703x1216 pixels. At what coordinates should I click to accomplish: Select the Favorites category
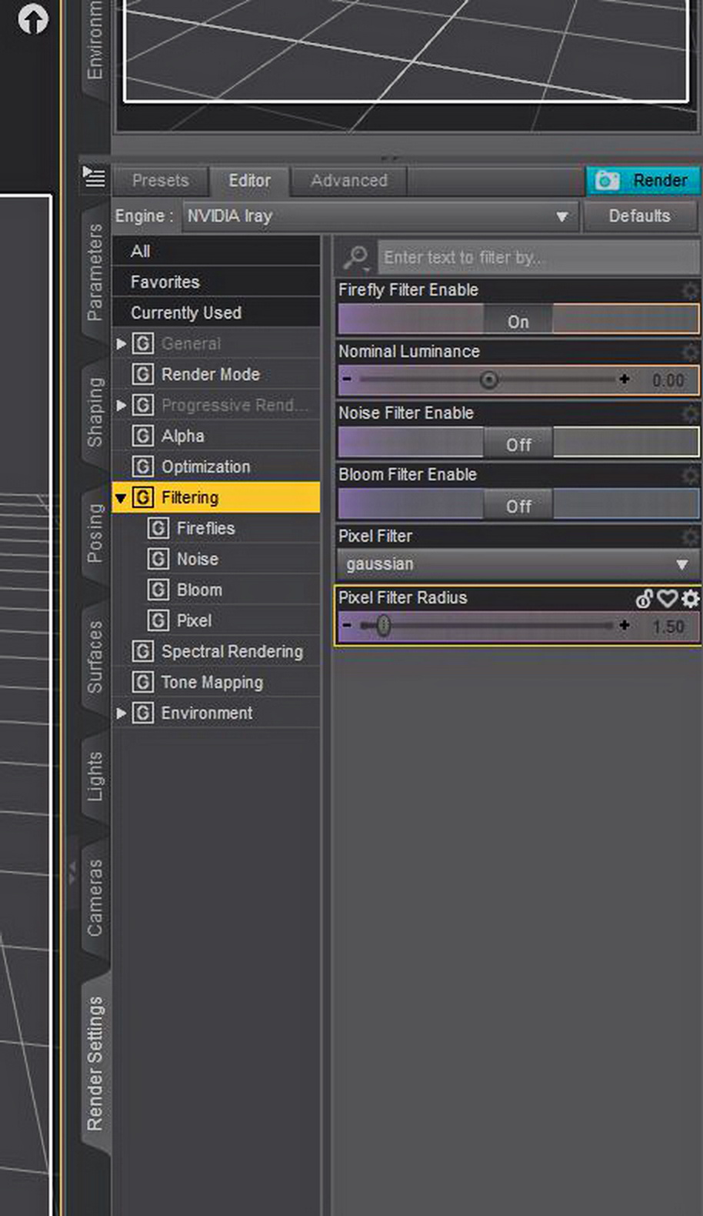pos(216,282)
